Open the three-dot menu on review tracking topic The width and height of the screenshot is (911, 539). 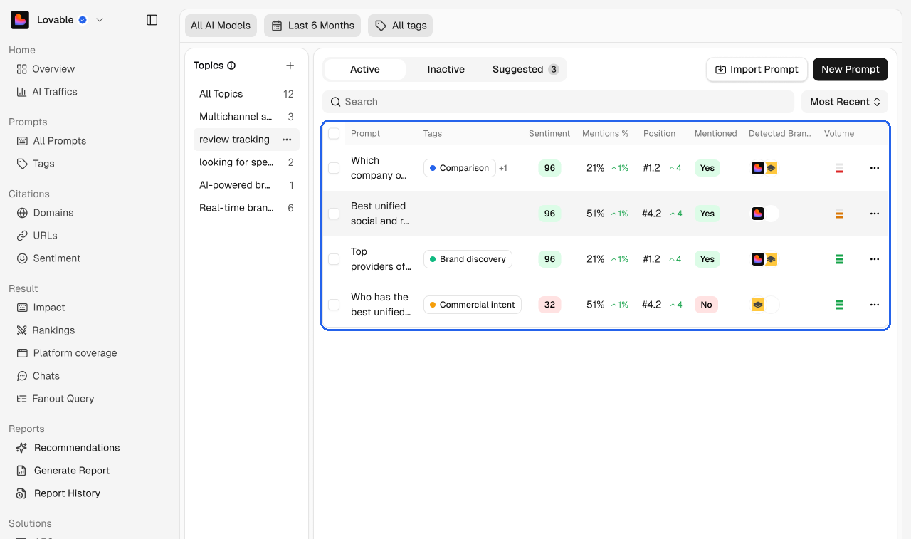coord(287,140)
